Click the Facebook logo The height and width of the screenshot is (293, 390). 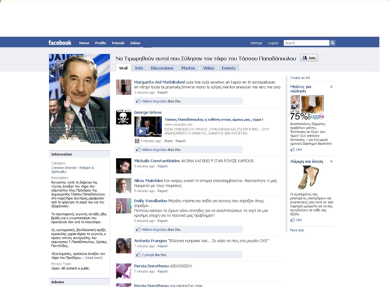point(60,43)
